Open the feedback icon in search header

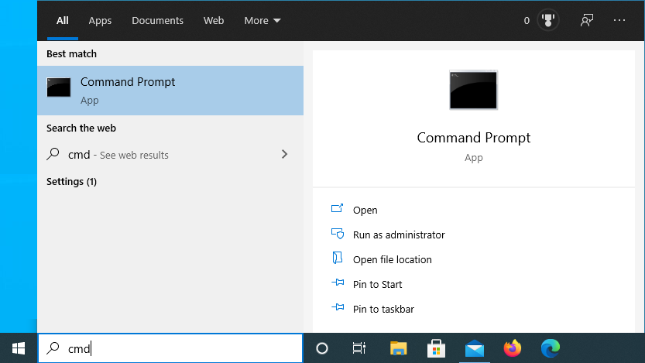[x=587, y=21]
